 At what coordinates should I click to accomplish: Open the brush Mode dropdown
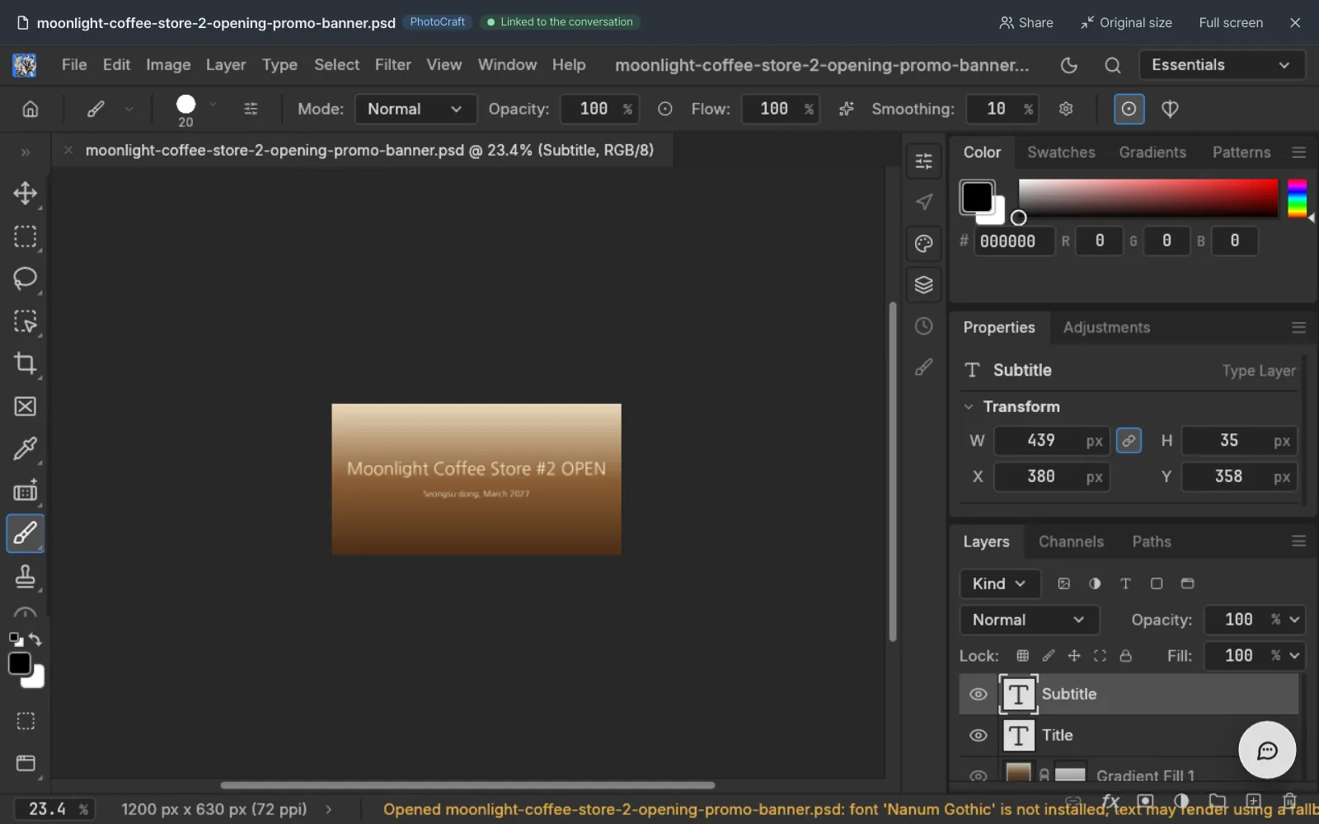415,109
